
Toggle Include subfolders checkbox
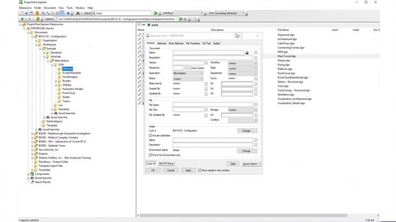point(150,136)
